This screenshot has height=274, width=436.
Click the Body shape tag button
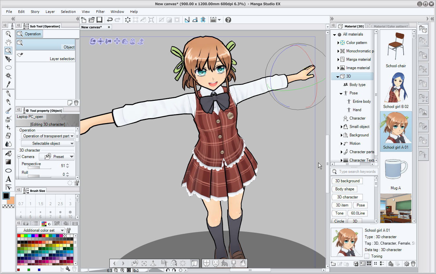click(344, 189)
